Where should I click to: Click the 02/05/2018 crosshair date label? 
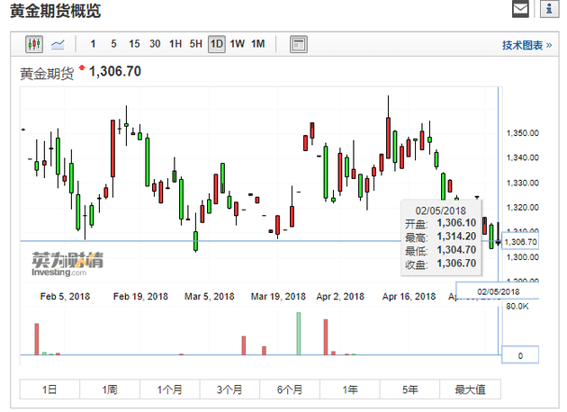click(498, 291)
